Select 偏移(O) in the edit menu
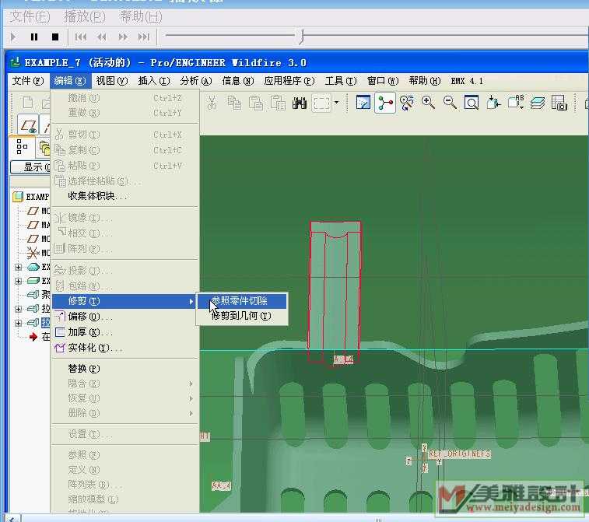This screenshot has width=589, height=522. tap(124, 317)
